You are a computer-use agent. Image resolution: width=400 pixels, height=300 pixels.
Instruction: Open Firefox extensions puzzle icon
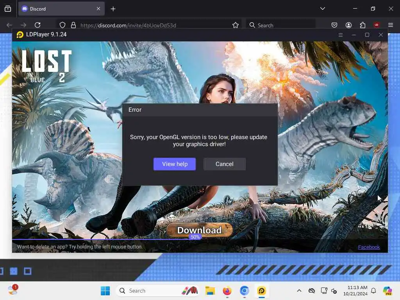coord(362,25)
